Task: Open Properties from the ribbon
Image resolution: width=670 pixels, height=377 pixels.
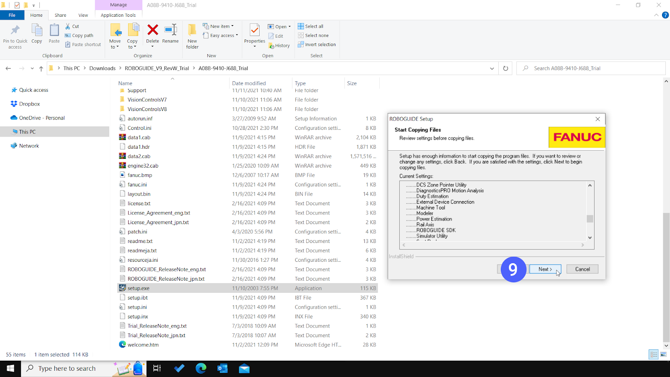Action: [255, 33]
